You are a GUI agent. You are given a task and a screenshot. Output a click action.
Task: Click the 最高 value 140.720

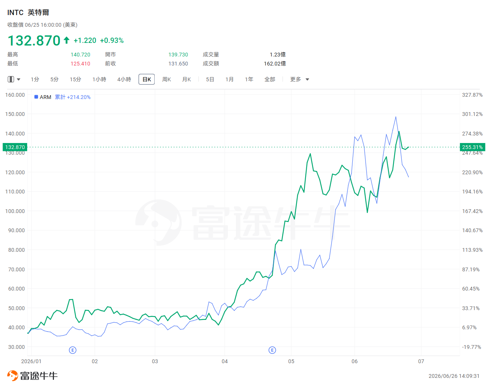pyautogui.click(x=80, y=55)
